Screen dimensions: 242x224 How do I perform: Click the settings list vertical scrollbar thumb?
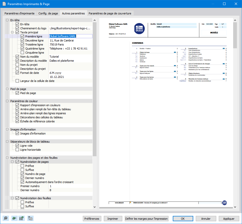pyautogui.click(x=95, y=89)
